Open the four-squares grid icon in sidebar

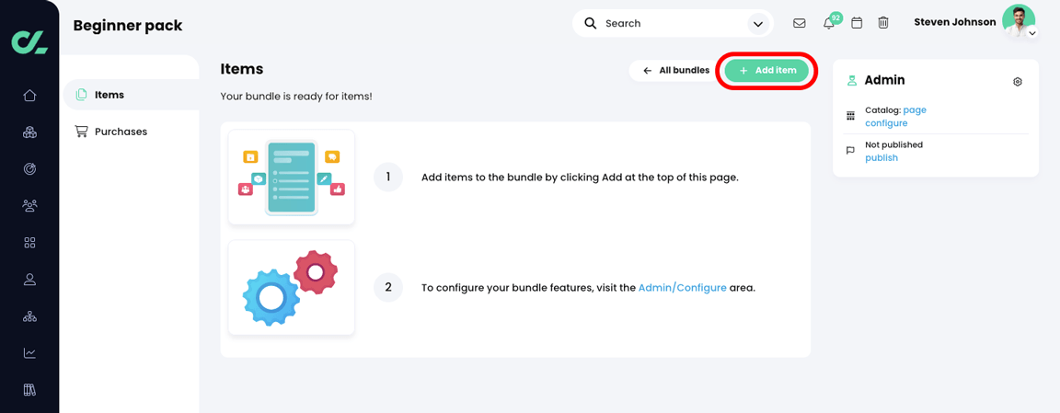(29, 243)
